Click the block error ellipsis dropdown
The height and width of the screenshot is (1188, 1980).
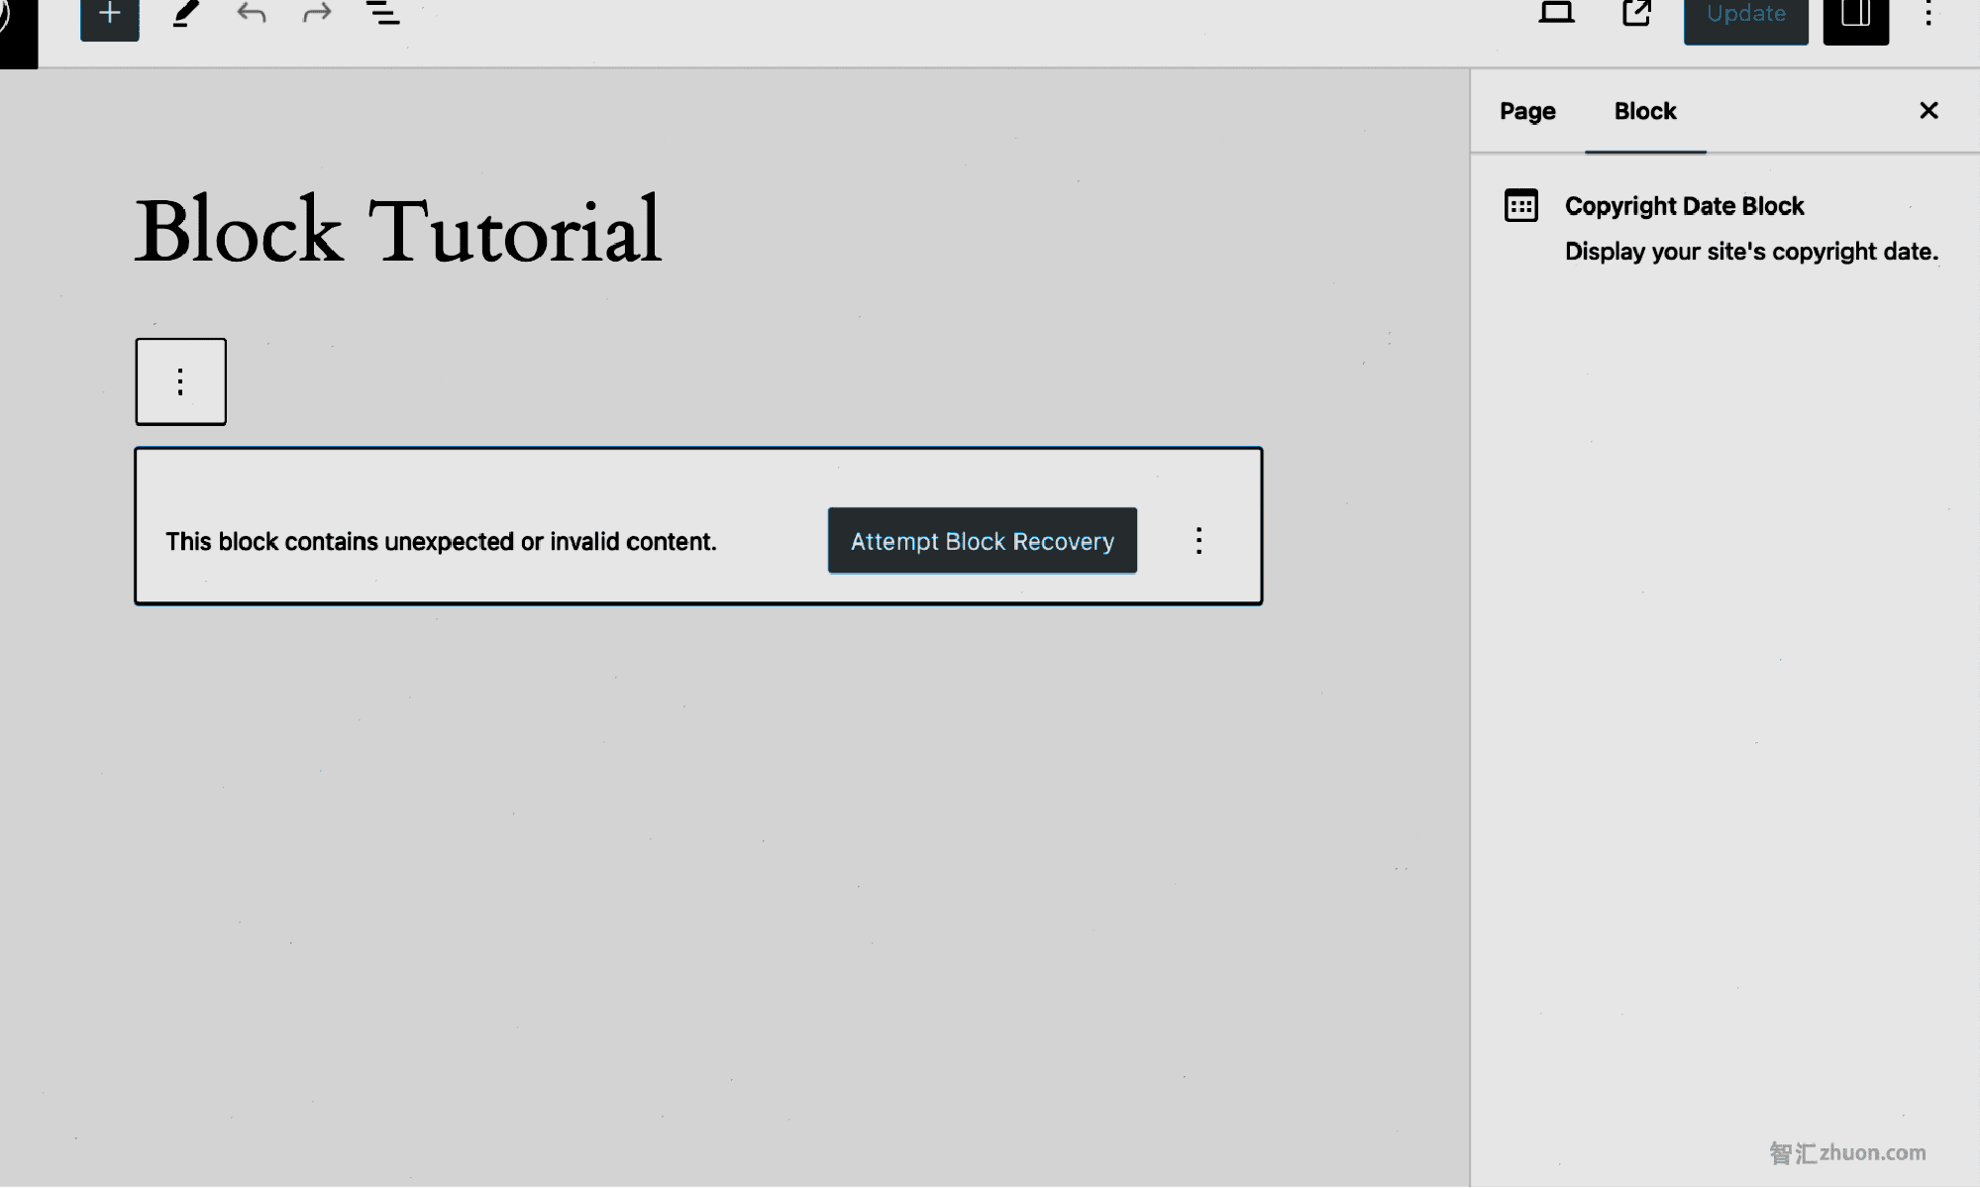tap(1198, 539)
